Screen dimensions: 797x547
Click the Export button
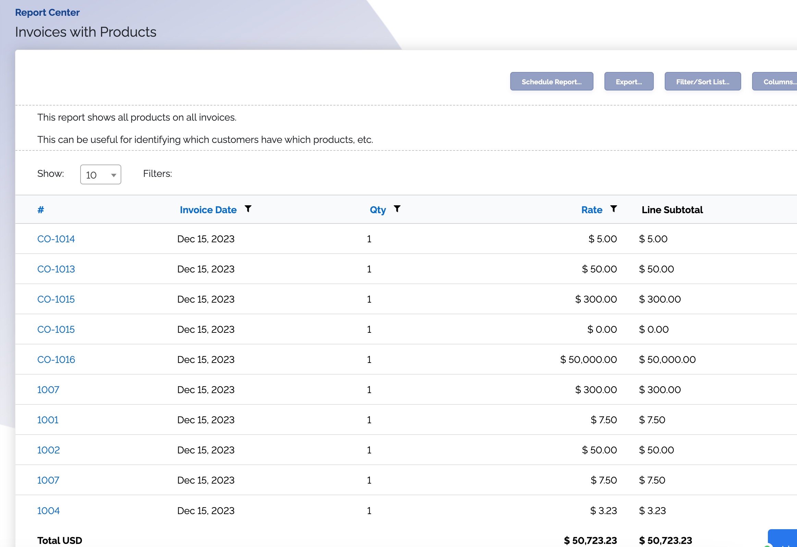click(x=629, y=82)
